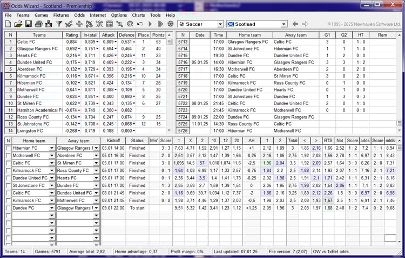
Task: Open home team dropdown showing St Johnstone FC
Action: tap(52, 186)
